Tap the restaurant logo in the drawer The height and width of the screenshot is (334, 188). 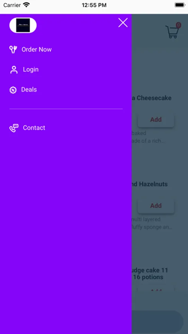tap(23, 25)
